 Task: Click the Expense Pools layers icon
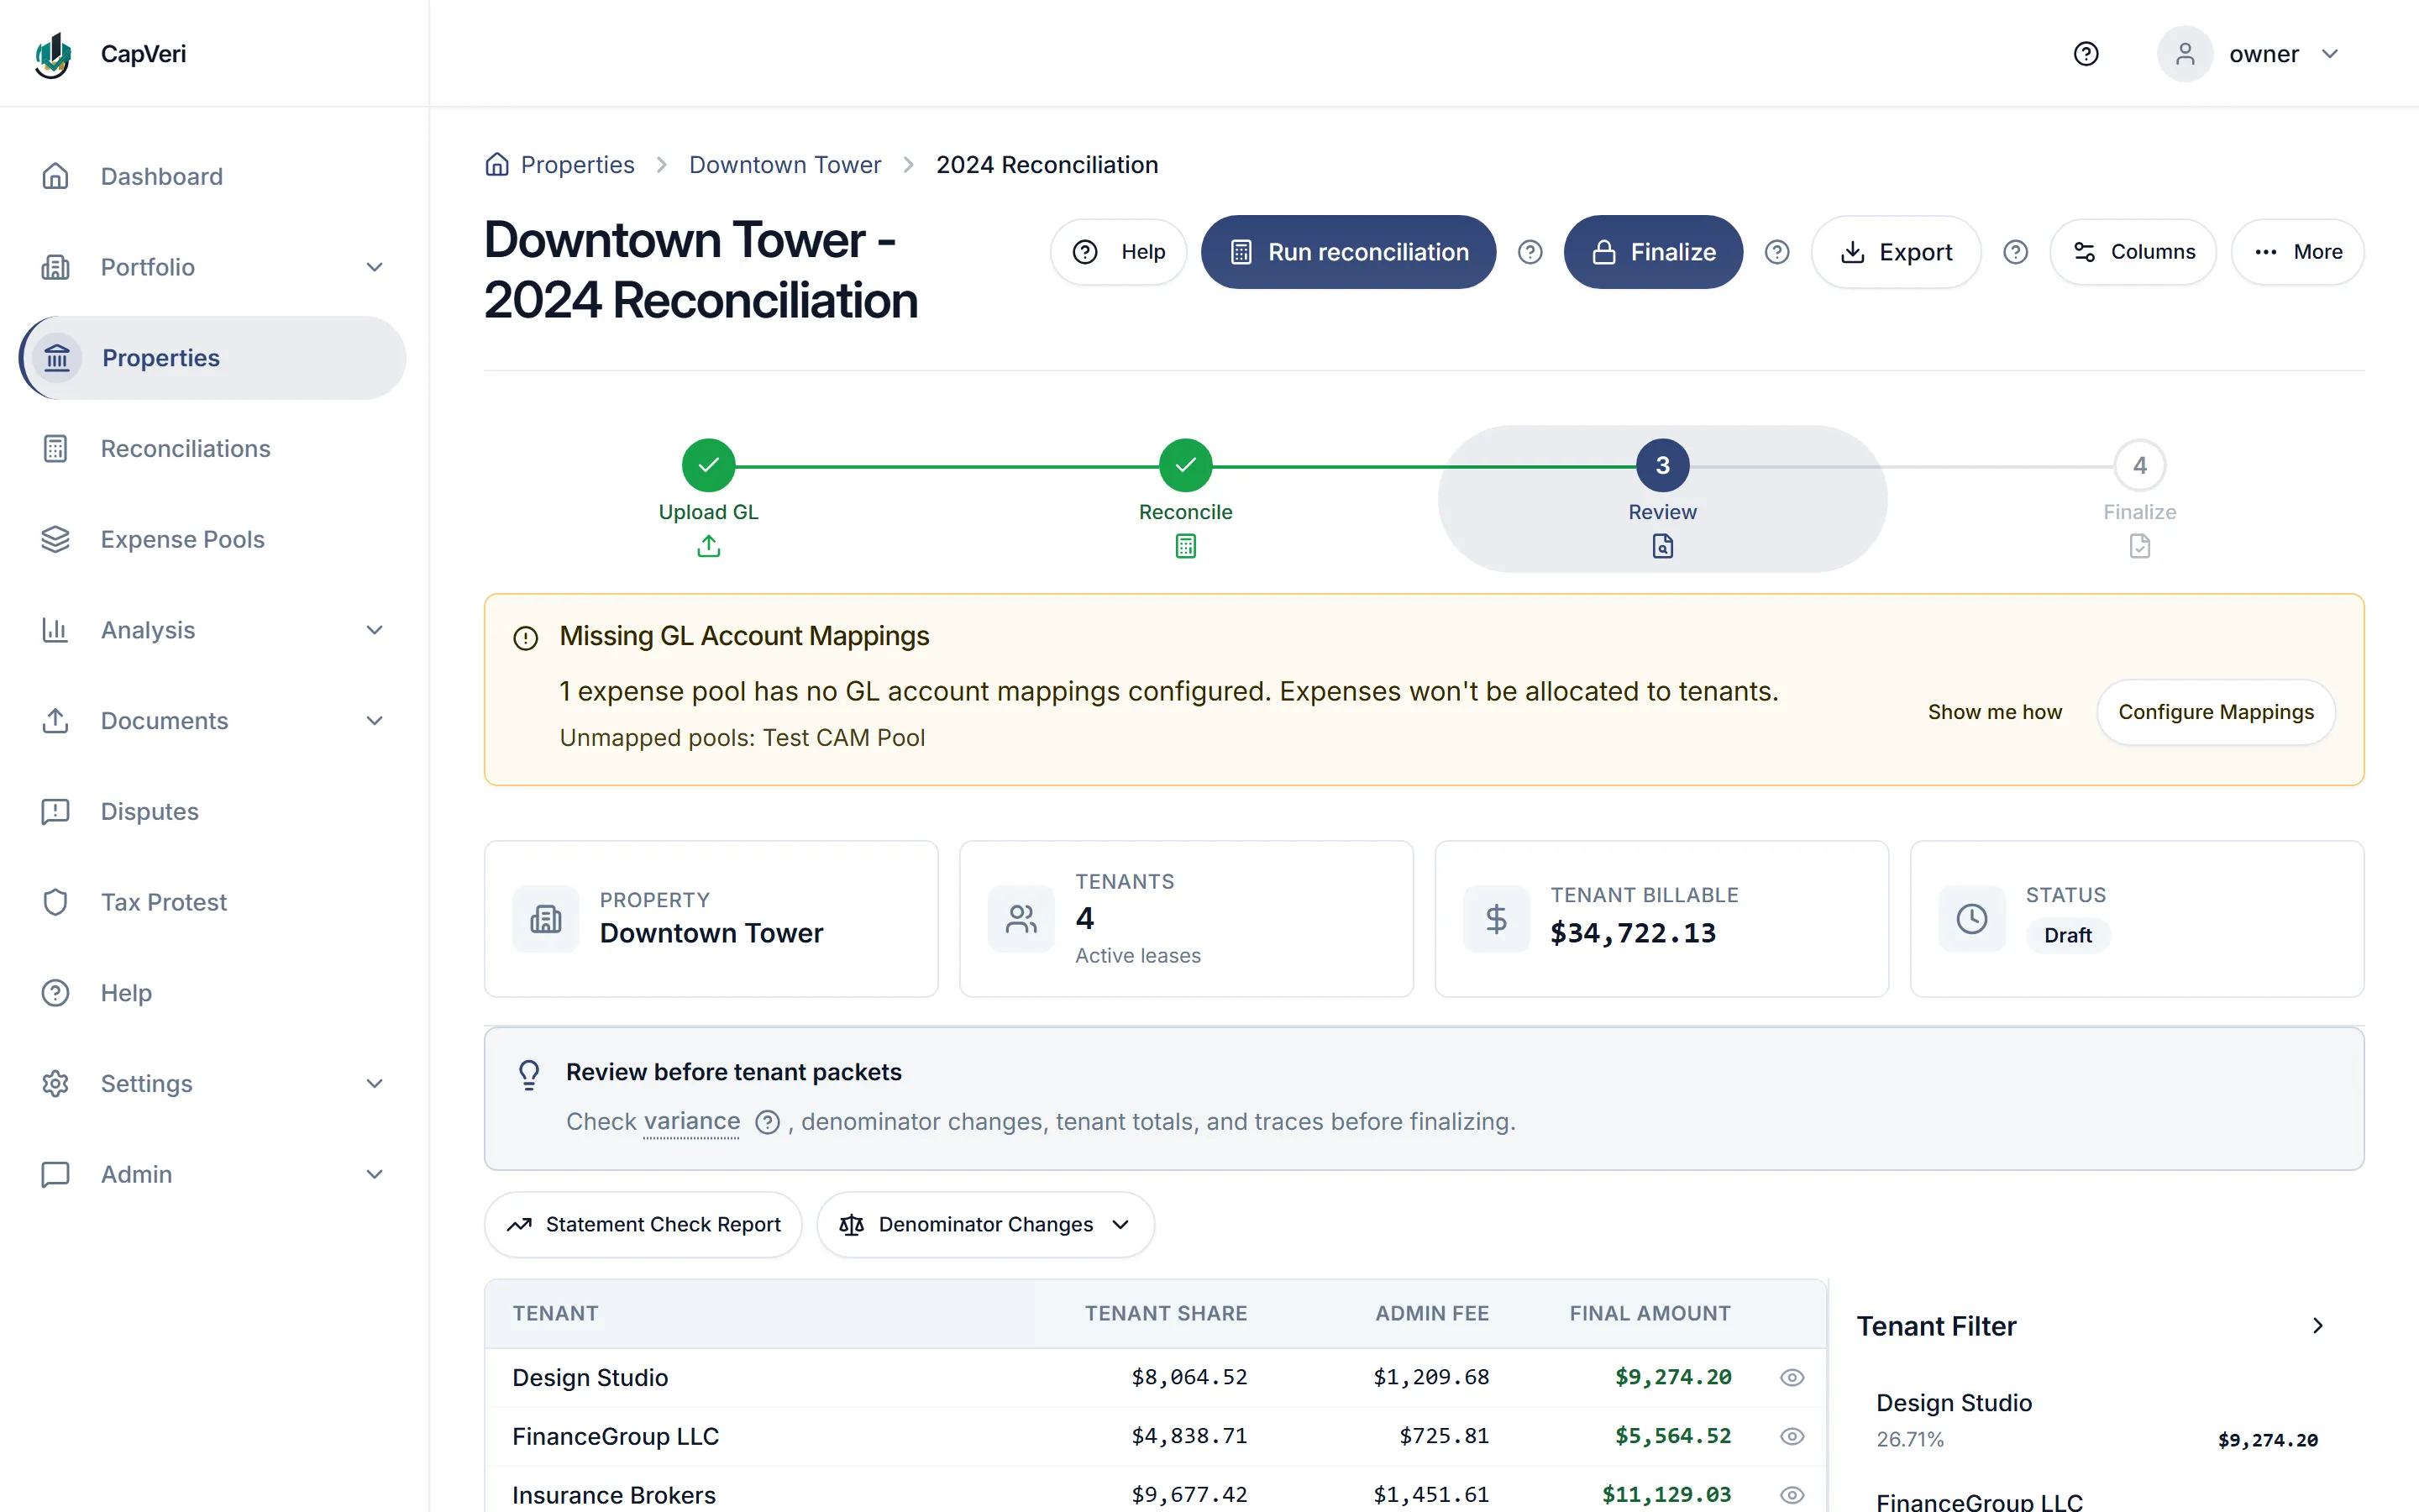[x=55, y=539]
